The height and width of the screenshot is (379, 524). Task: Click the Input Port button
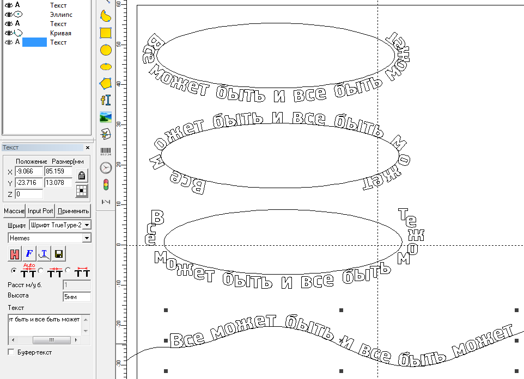click(x=41, y=211)
